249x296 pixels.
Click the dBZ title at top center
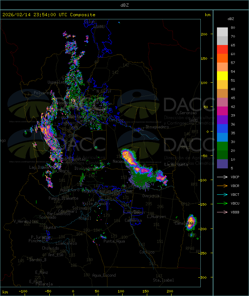(x=125, y=5)
